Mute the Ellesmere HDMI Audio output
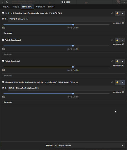Viewport: 127px width, 150px height. pos(112,82)
